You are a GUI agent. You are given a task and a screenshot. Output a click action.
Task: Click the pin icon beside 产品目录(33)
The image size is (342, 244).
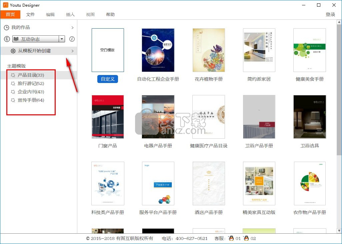point(13,75)
